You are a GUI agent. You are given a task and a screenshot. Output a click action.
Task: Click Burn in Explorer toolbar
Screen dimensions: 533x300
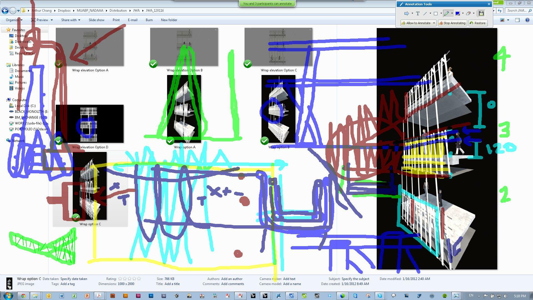(x=149, y=20)
